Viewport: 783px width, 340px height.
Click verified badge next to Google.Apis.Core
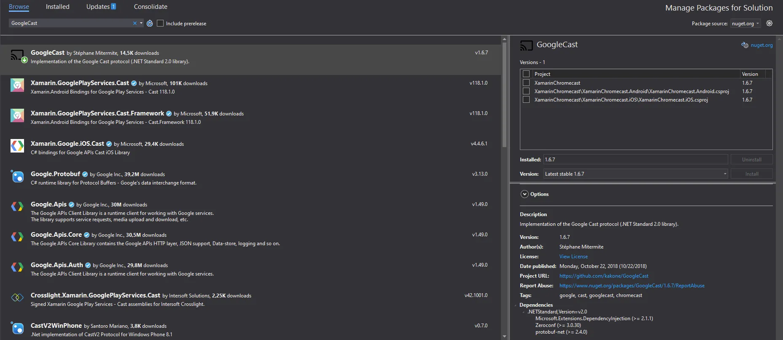tap(87, 235)
